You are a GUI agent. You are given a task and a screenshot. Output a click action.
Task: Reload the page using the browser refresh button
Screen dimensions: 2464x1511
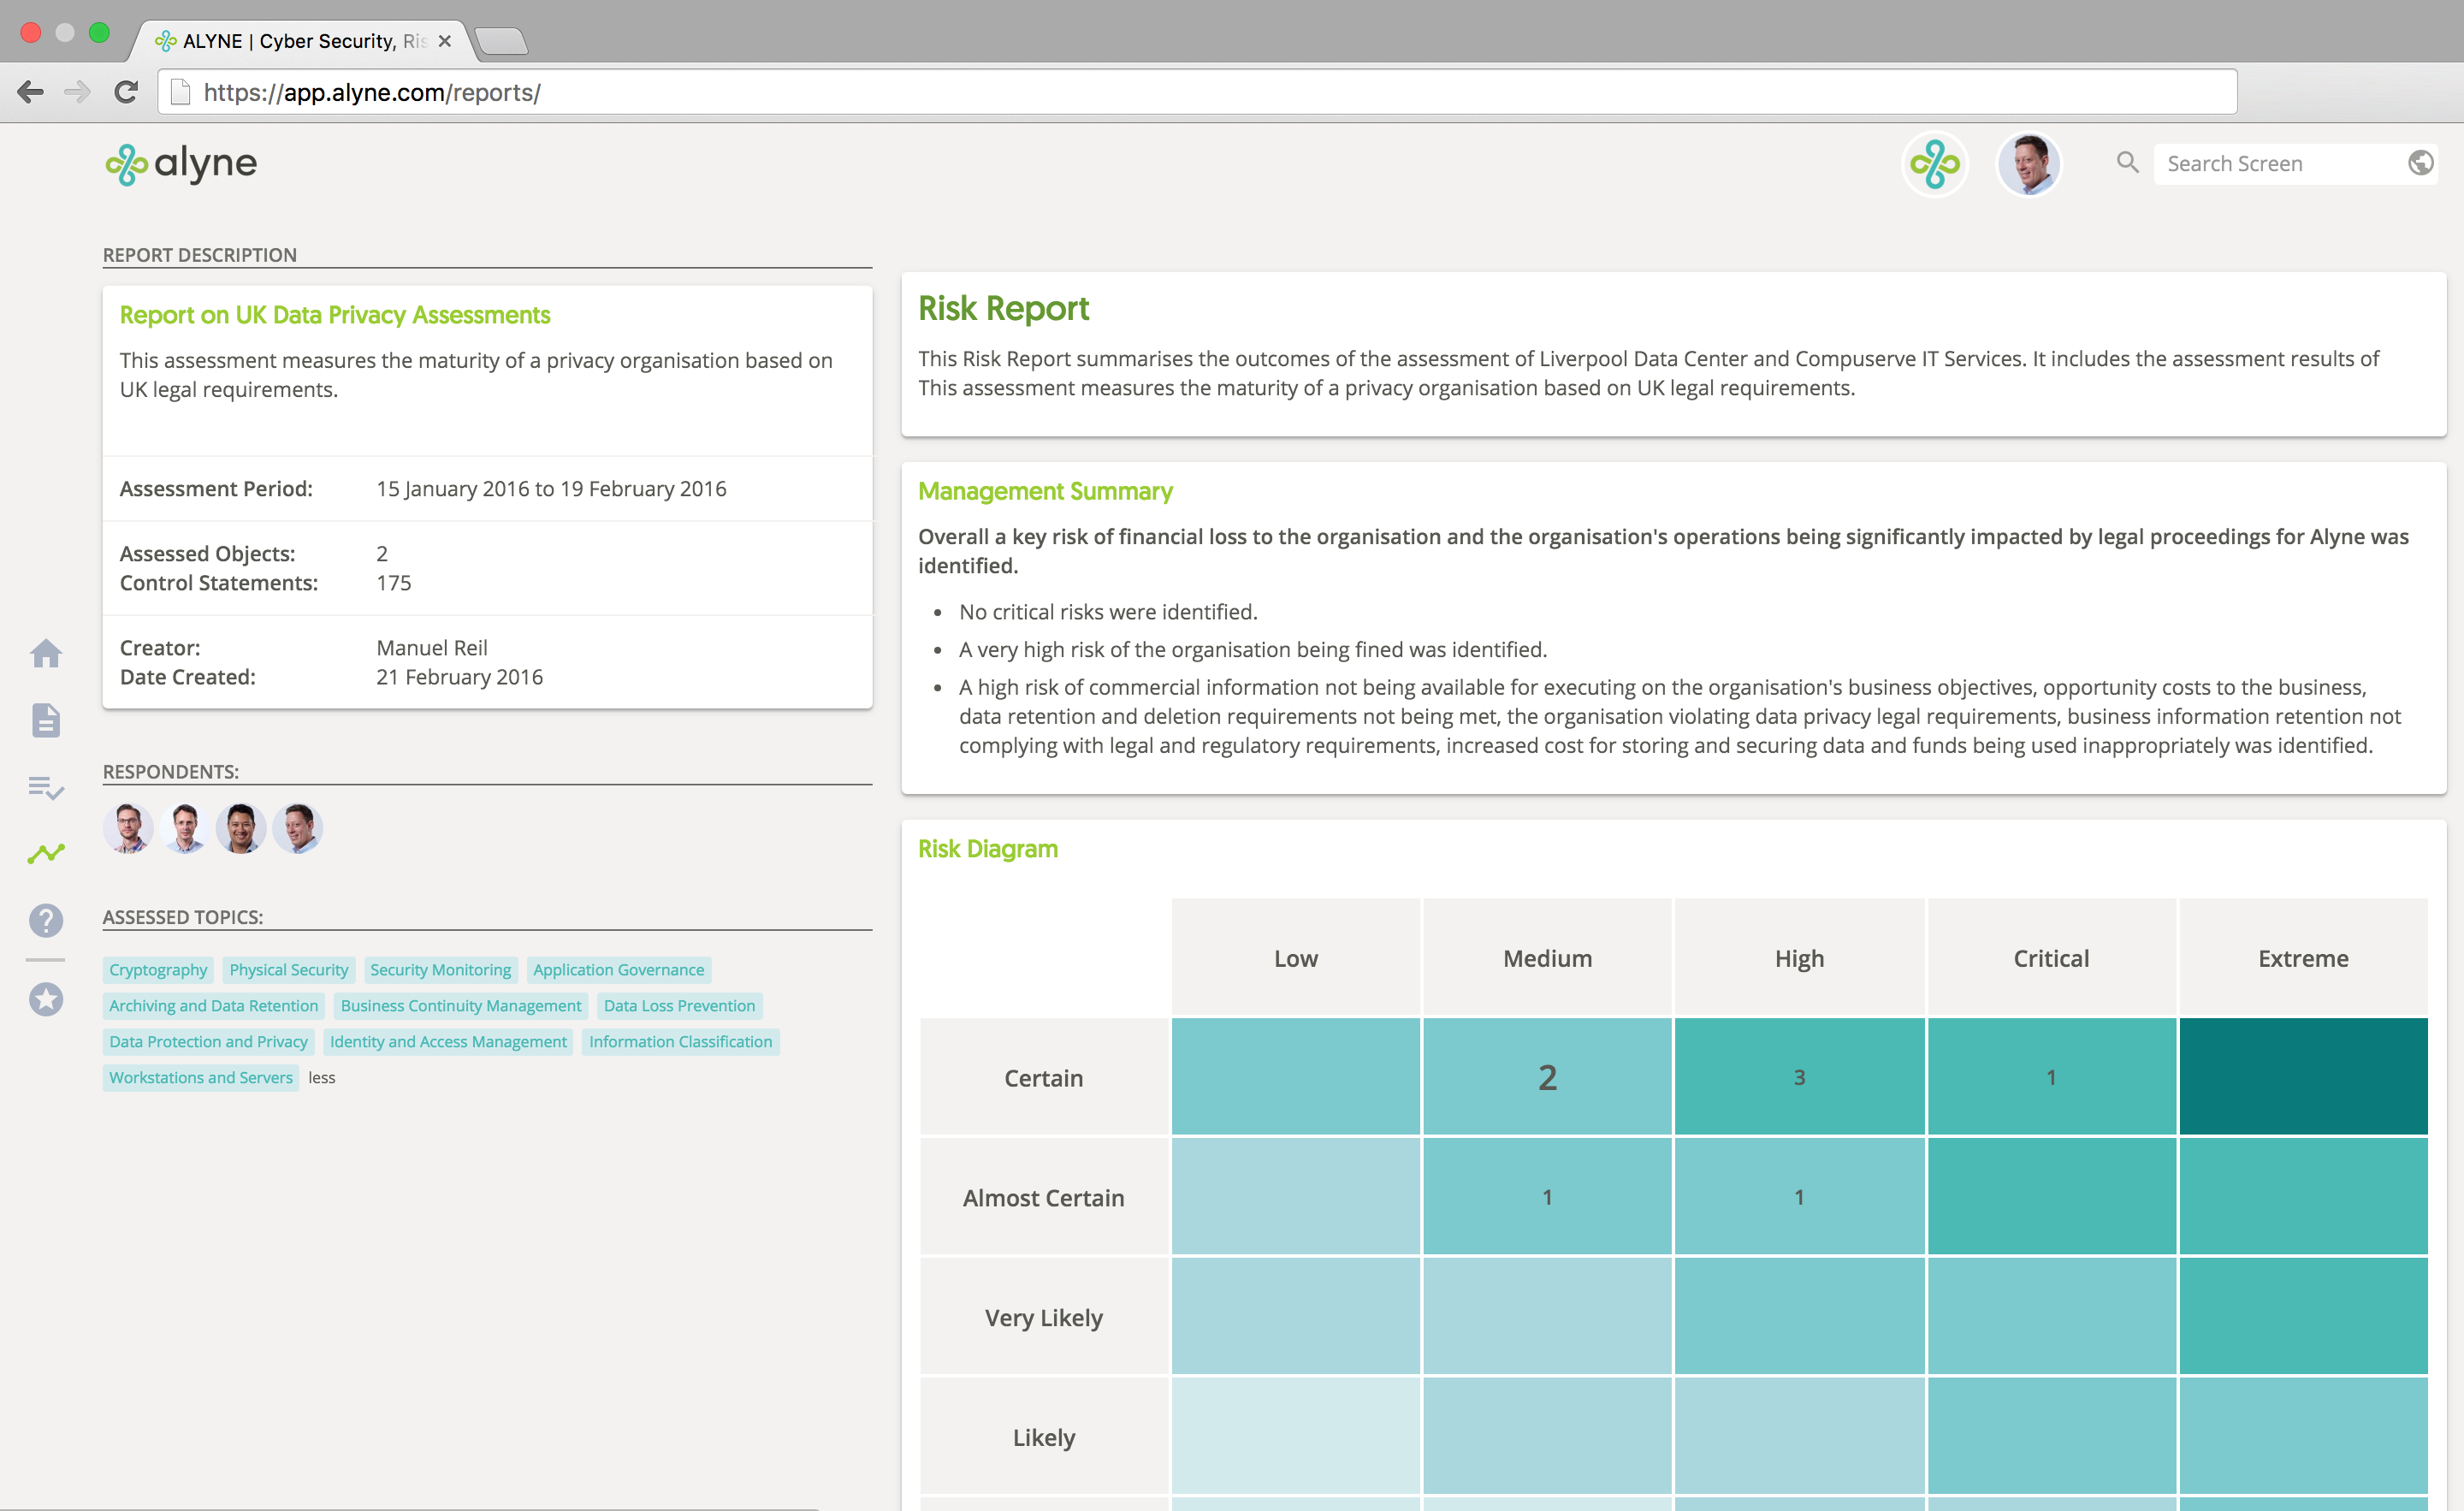coord(126,93)
